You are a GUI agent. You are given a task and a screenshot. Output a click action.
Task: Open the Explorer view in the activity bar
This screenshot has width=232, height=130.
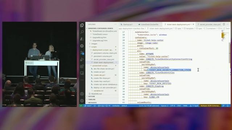point(82,25)
